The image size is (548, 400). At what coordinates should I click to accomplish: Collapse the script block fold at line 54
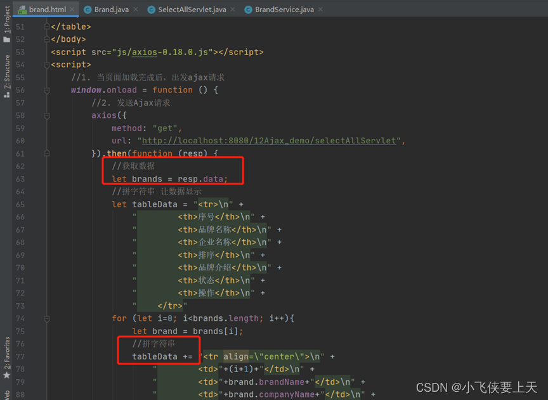tap(47, 65)
